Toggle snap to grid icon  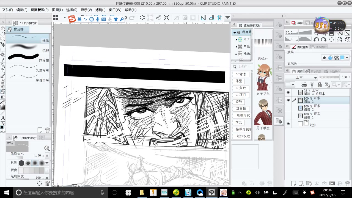click(x=219, y=18)
